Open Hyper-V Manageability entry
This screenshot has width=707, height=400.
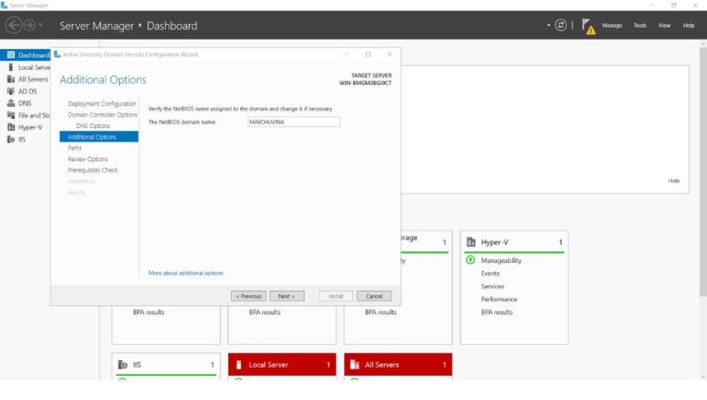(501, 261)
